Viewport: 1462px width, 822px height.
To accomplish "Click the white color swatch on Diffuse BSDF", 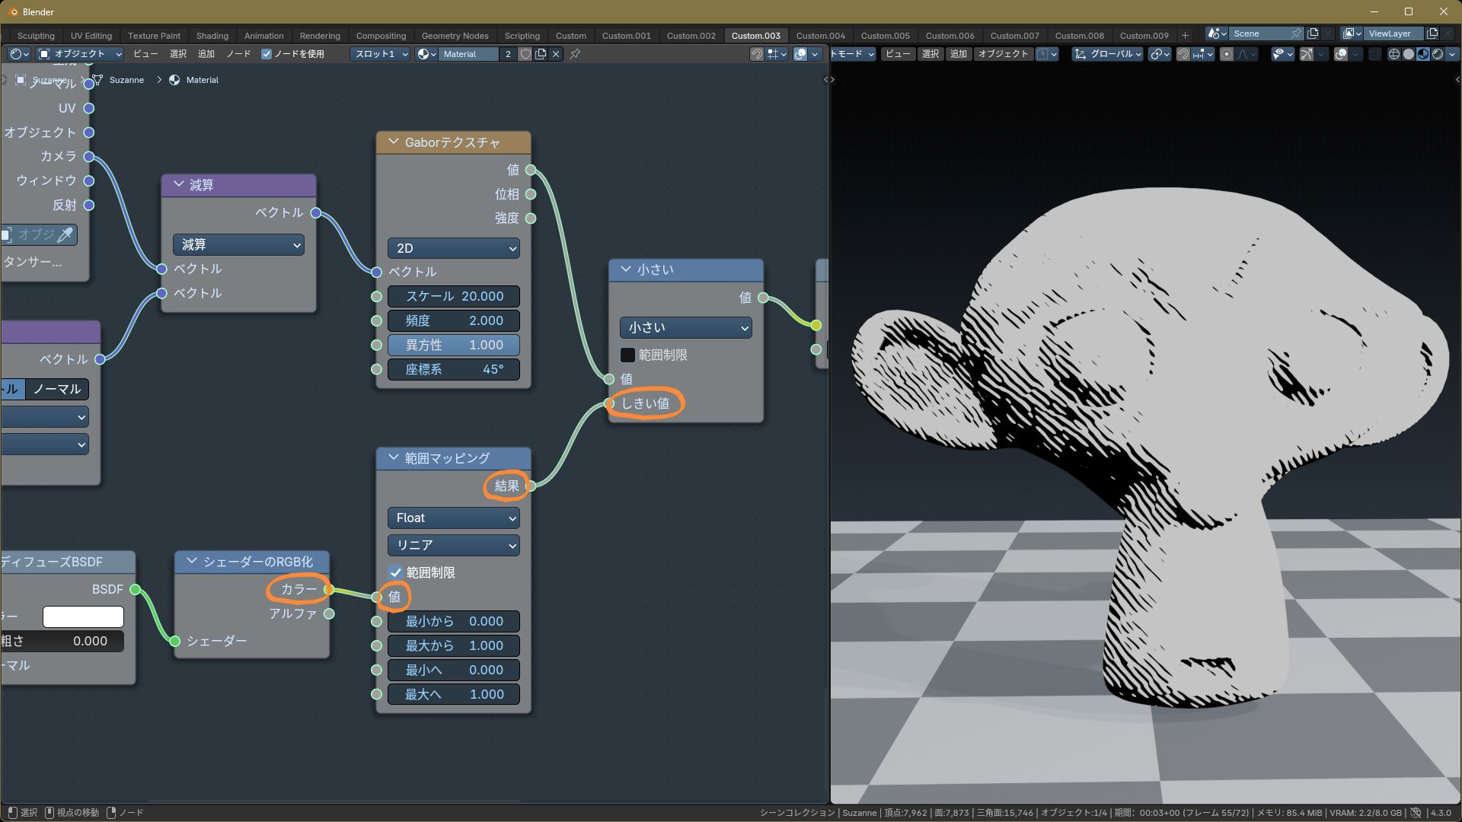I will (83, 616).
